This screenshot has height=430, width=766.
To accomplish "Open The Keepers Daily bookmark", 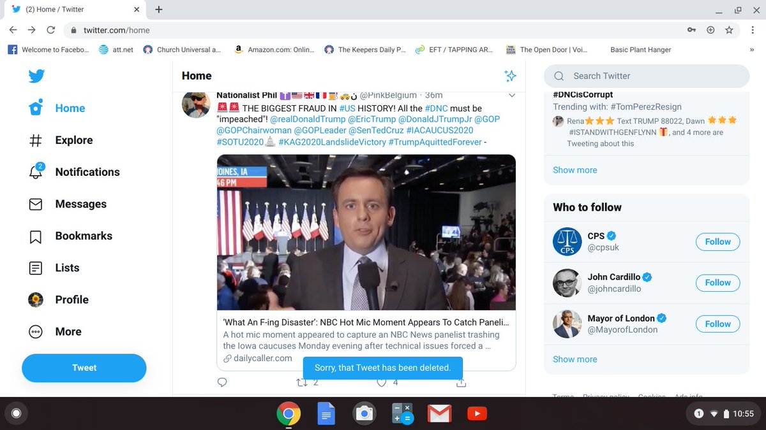I will (x=364, y=50).
